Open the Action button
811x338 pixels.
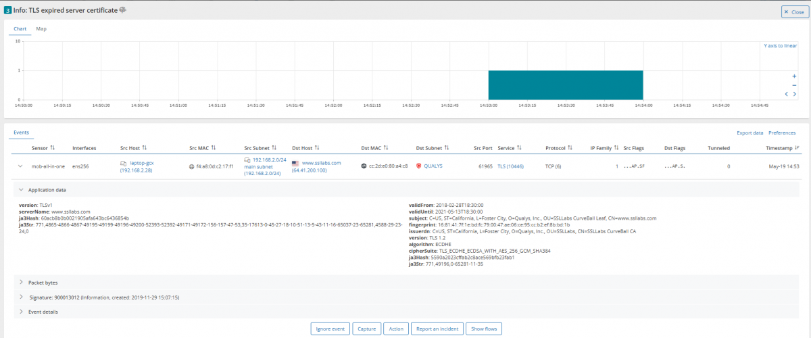[396, 329]
